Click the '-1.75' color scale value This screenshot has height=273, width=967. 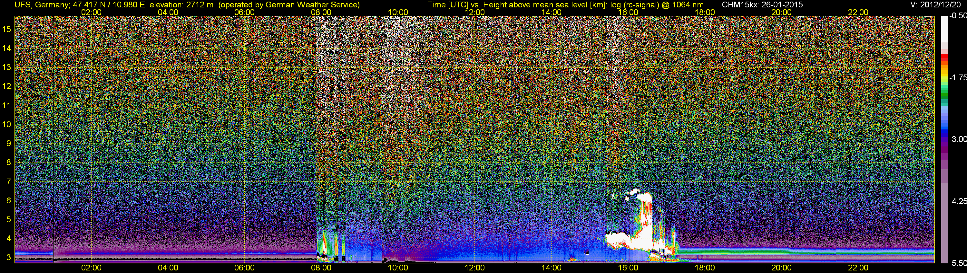click(x=958, y=78)
